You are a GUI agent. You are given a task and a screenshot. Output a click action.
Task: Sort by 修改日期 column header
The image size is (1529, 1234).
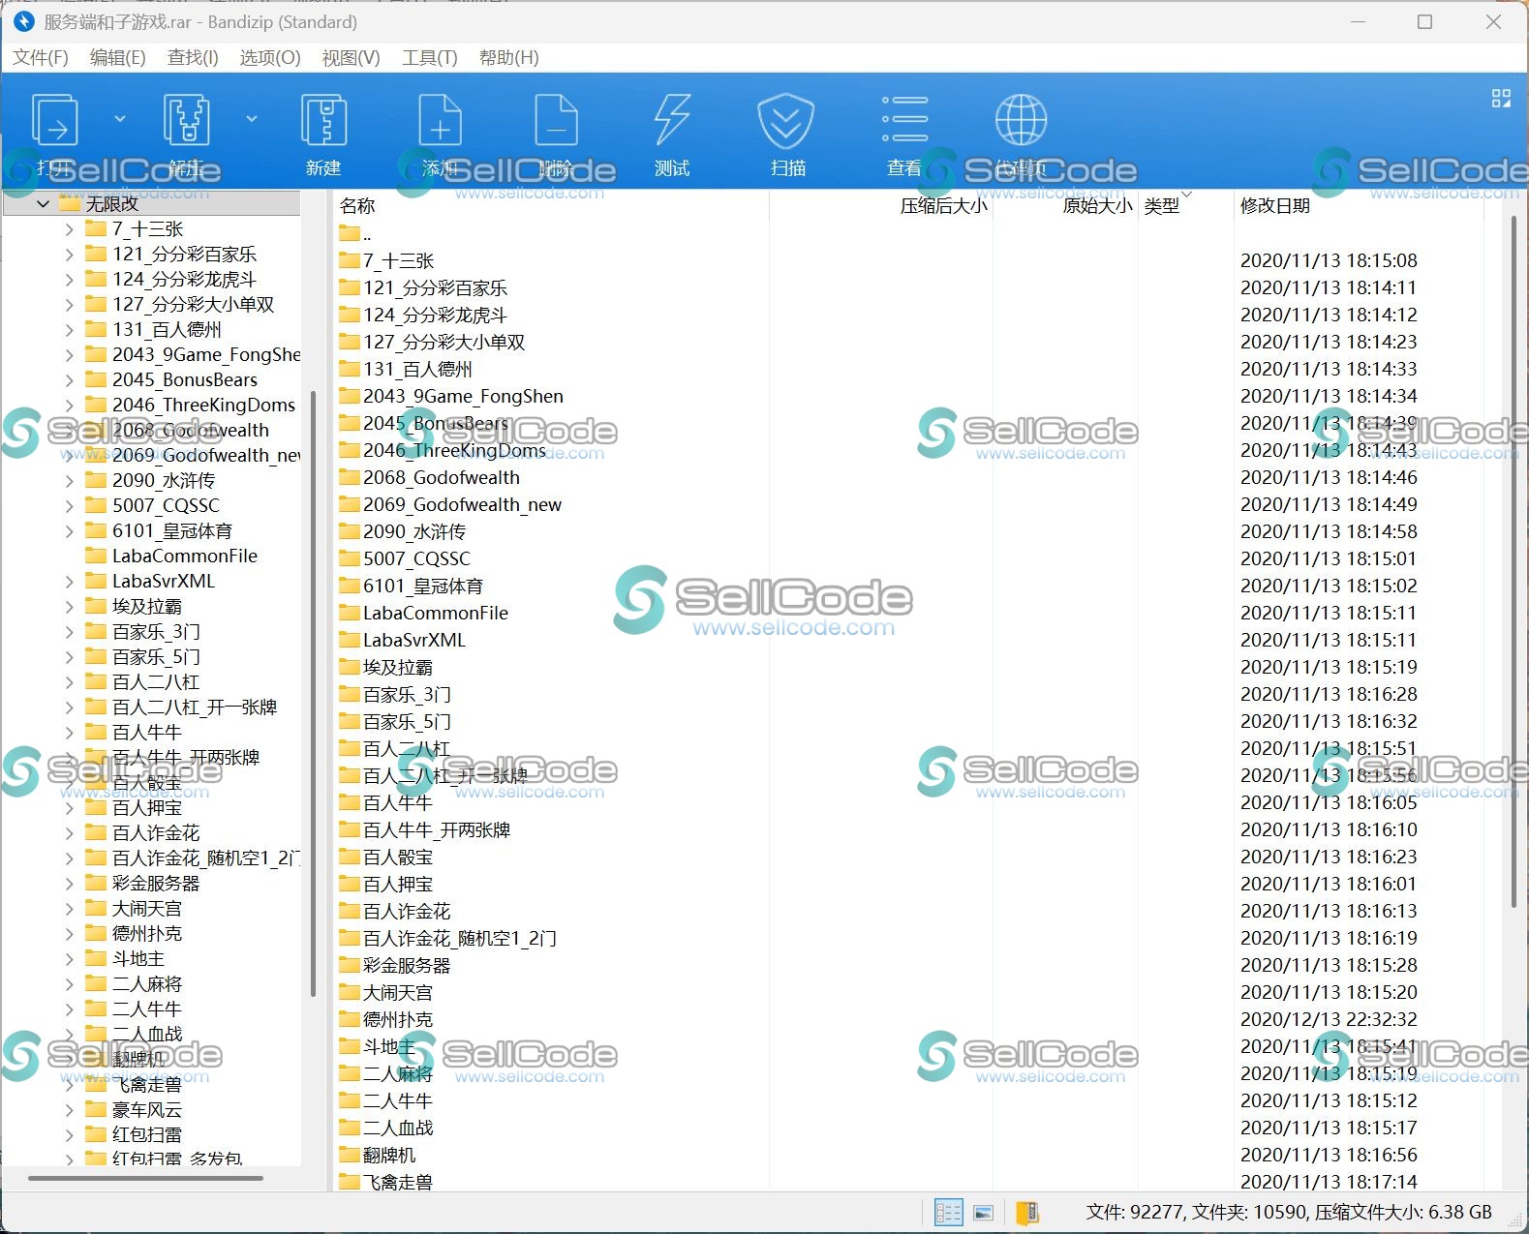click(x=1274, y=205)
